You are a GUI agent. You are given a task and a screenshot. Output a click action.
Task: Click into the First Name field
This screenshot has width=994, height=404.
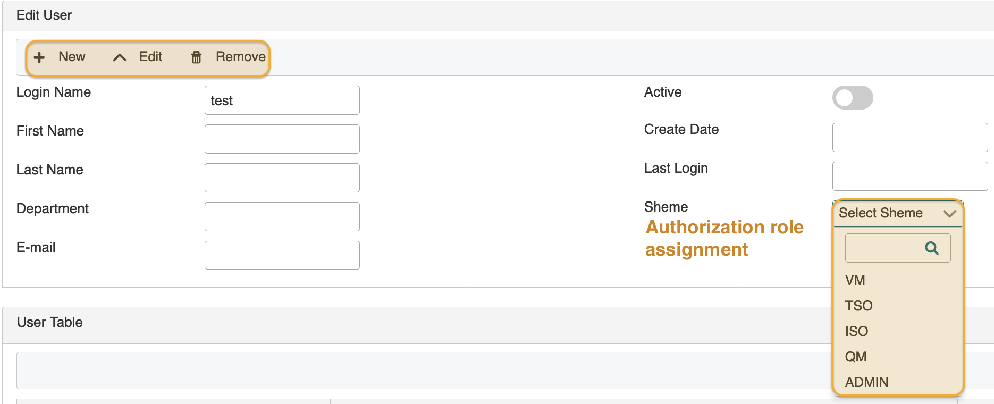pyautogui.click(x=282, y=139)
